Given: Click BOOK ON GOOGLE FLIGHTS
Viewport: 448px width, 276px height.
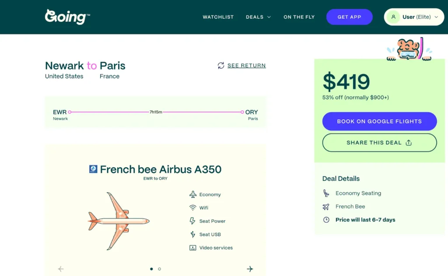Looking at the screenshot, I should coord(379,121).
